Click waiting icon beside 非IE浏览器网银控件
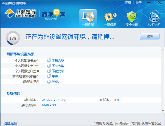This screenshot has height=126, width=165. 49,76
